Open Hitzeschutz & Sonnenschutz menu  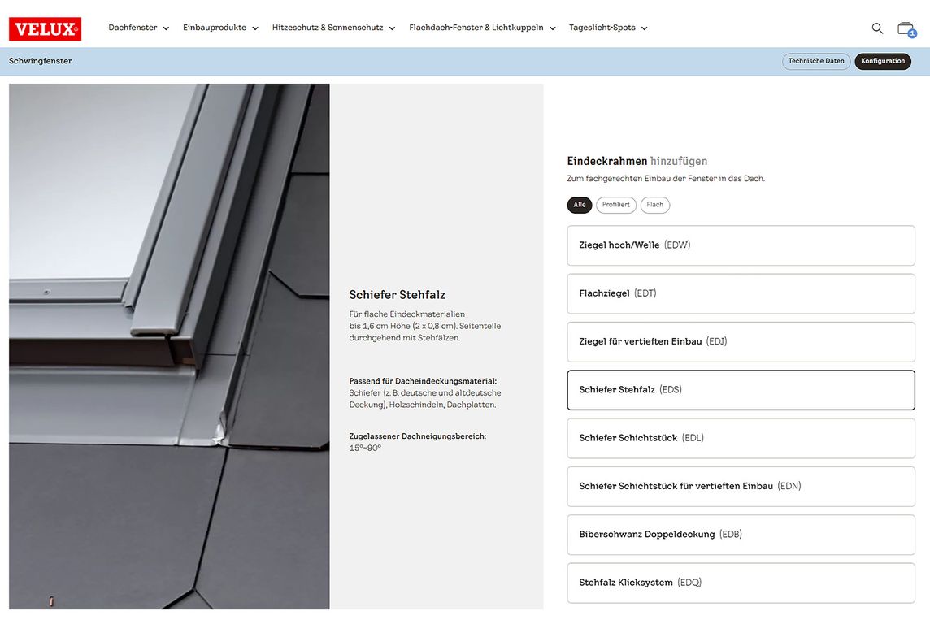pos(333,28)
